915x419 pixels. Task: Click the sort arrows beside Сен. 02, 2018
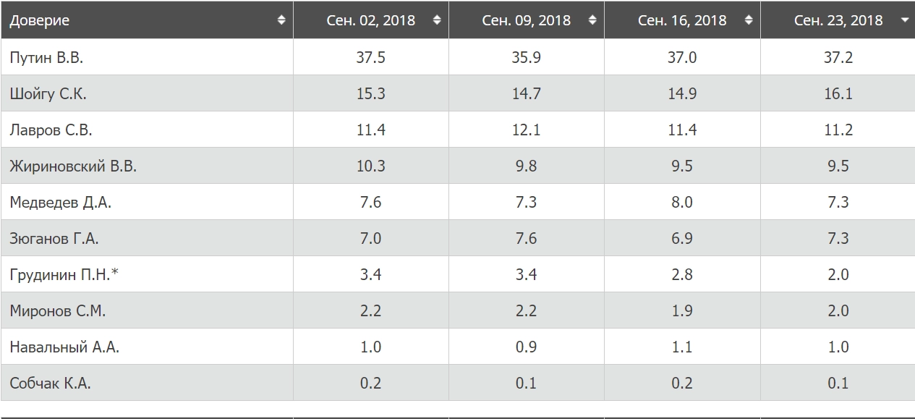pos(437,20)
